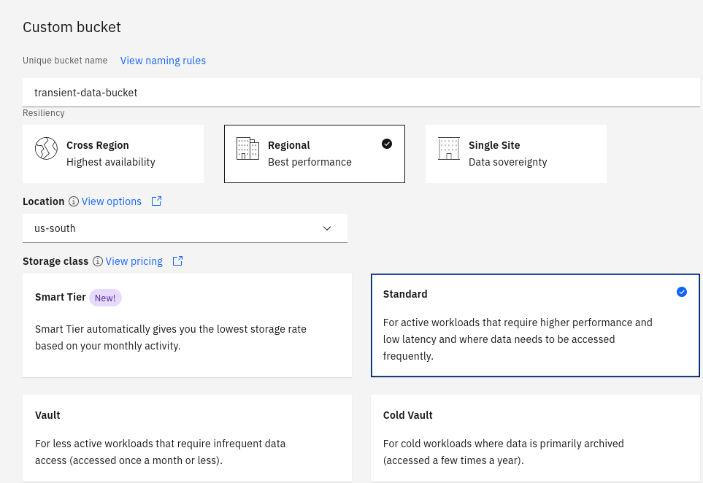
Task: Open external link icon beside View options
Action: pyautogui.click(x=156, y=201)
